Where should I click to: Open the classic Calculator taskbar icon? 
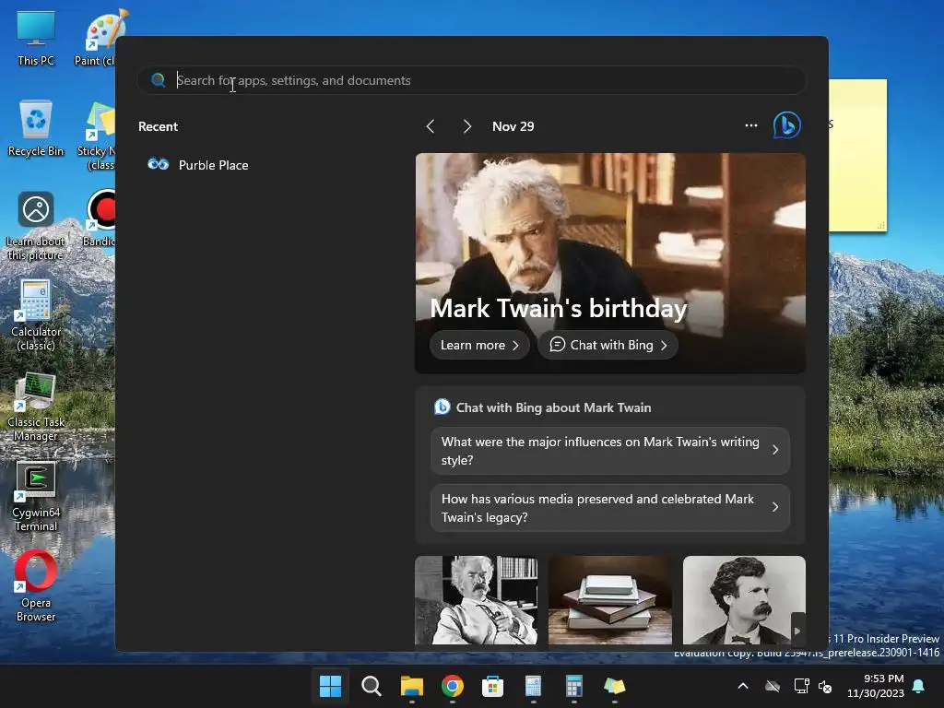(534, 686)
